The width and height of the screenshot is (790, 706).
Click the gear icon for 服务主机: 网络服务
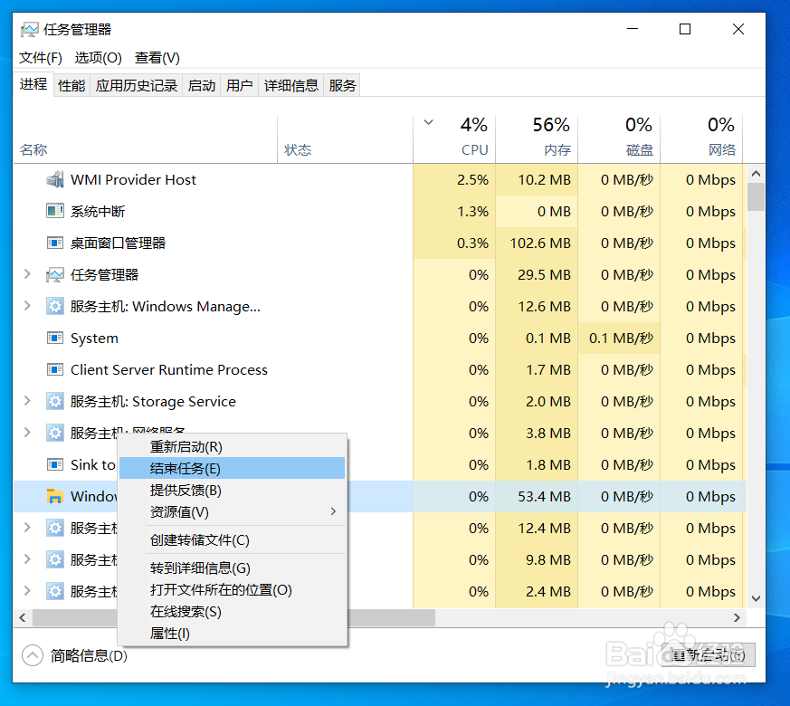(x=55, y=433)
